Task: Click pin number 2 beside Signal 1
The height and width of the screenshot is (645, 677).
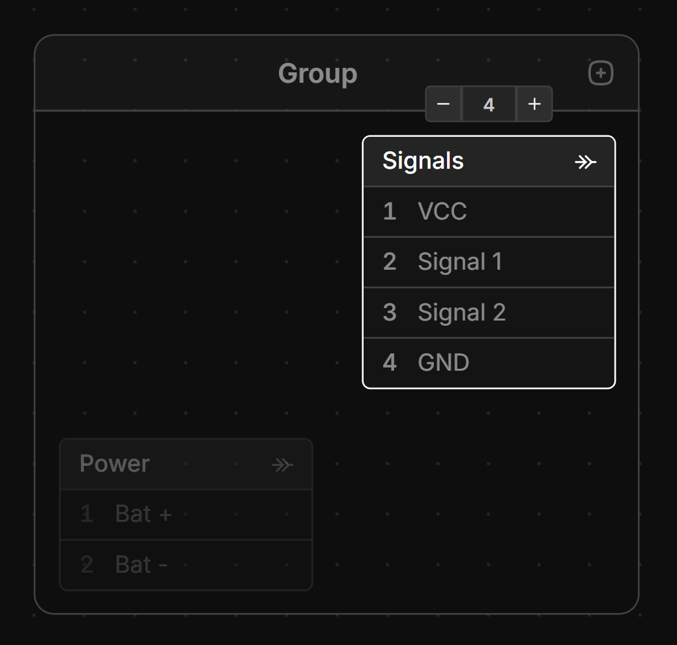Action: coord(390,262)
